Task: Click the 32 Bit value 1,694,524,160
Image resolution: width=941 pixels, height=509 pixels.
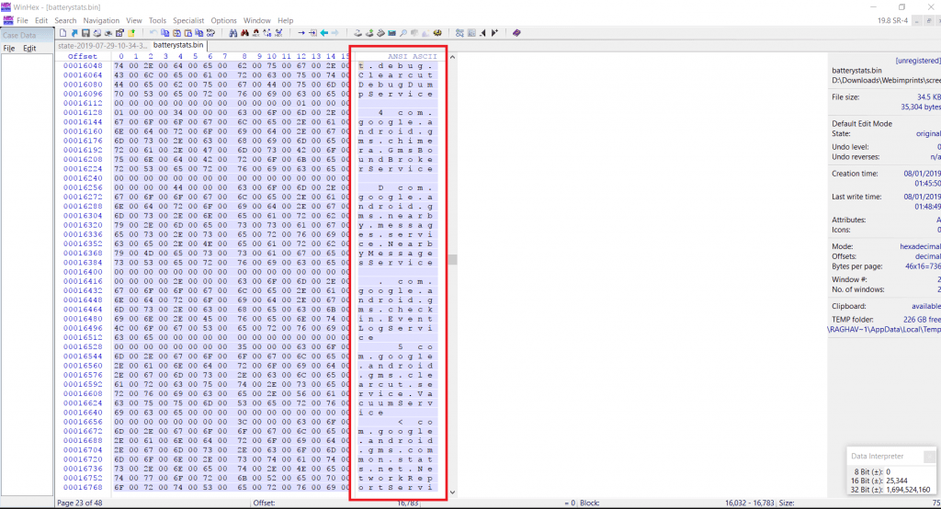Action: coord(908,490)
